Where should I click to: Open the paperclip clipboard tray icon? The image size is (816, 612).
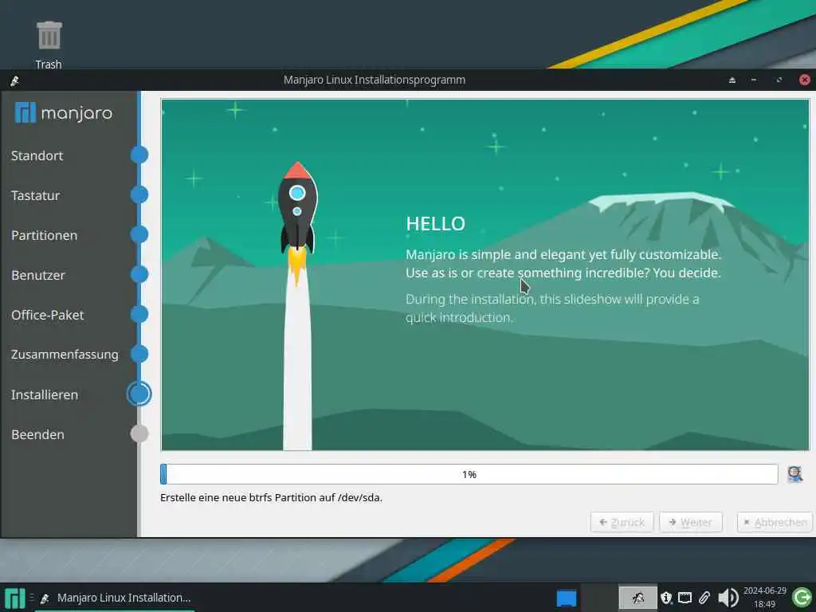(x=704, y=598)
